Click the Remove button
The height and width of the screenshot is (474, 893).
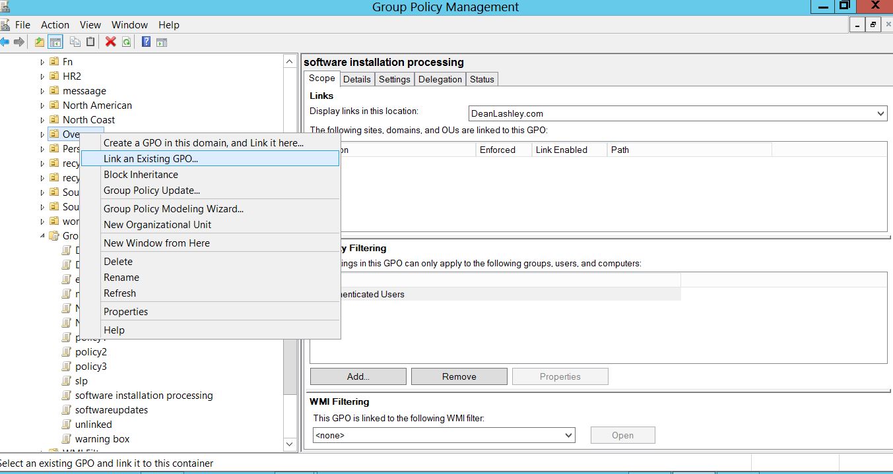[x=459, y=376]
